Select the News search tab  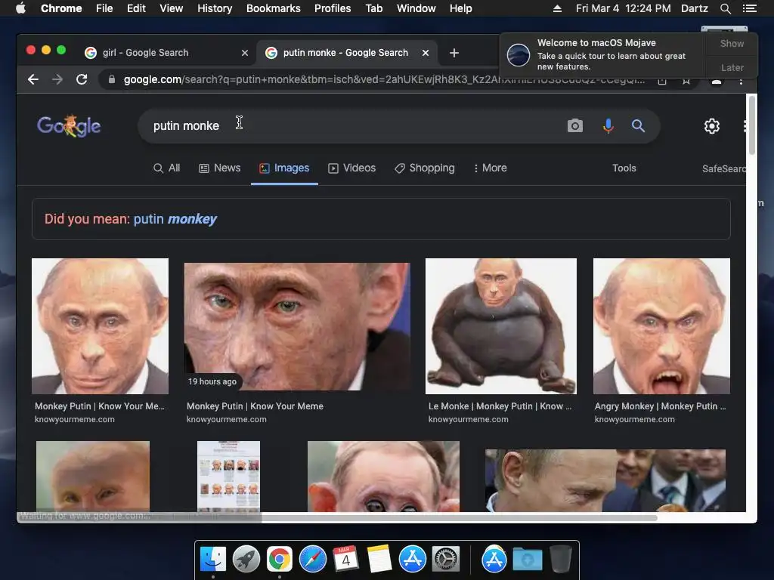pos(220,168)
